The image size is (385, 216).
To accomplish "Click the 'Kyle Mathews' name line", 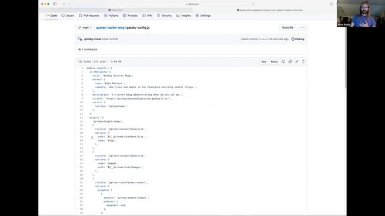I will pos(109,83).
